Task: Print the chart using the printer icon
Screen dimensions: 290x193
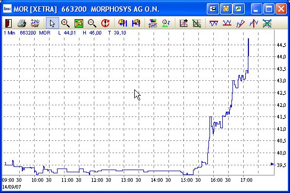Action: [x=22, y=23]
